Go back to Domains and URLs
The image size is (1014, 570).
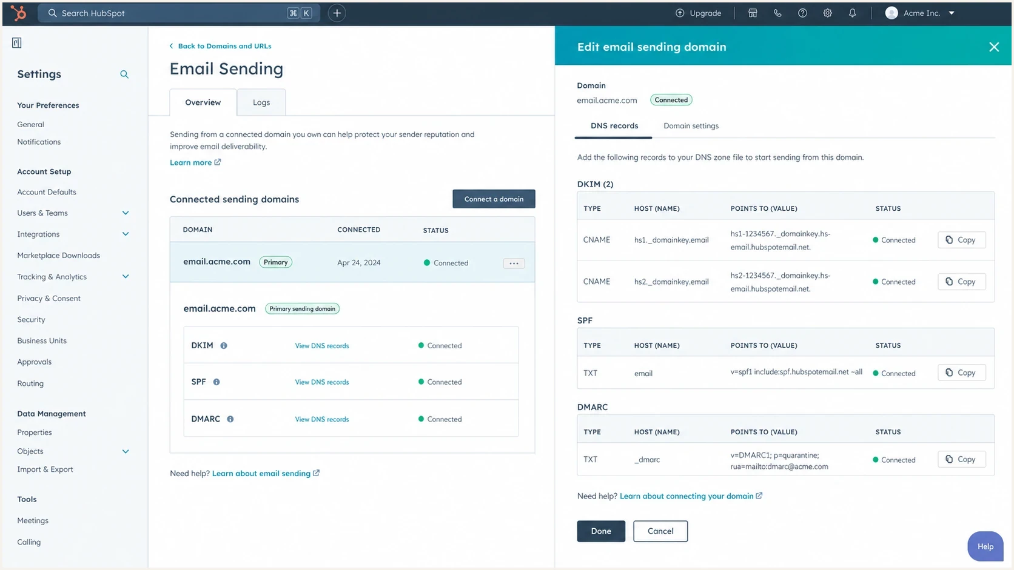click(x=220, y=46)
